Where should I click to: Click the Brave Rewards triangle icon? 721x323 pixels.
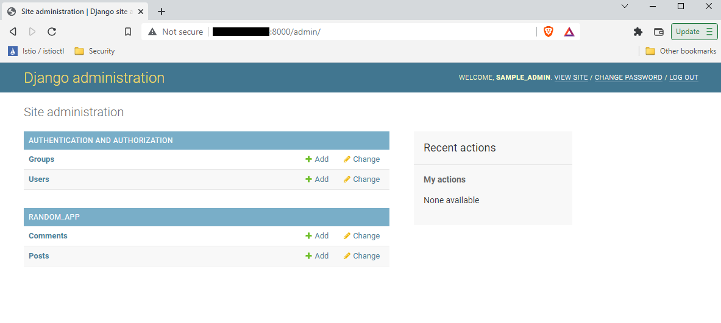(x=569, y=32)
